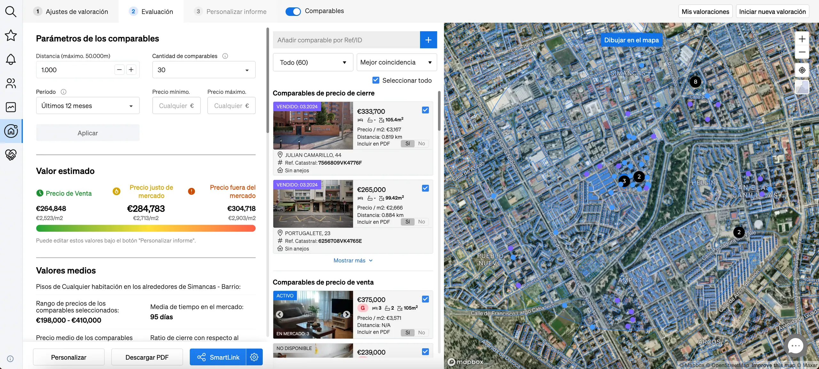Switch to Ajustes de valoración tab
Viewport: 819px width, 369px height.
[x=71, y=11]
